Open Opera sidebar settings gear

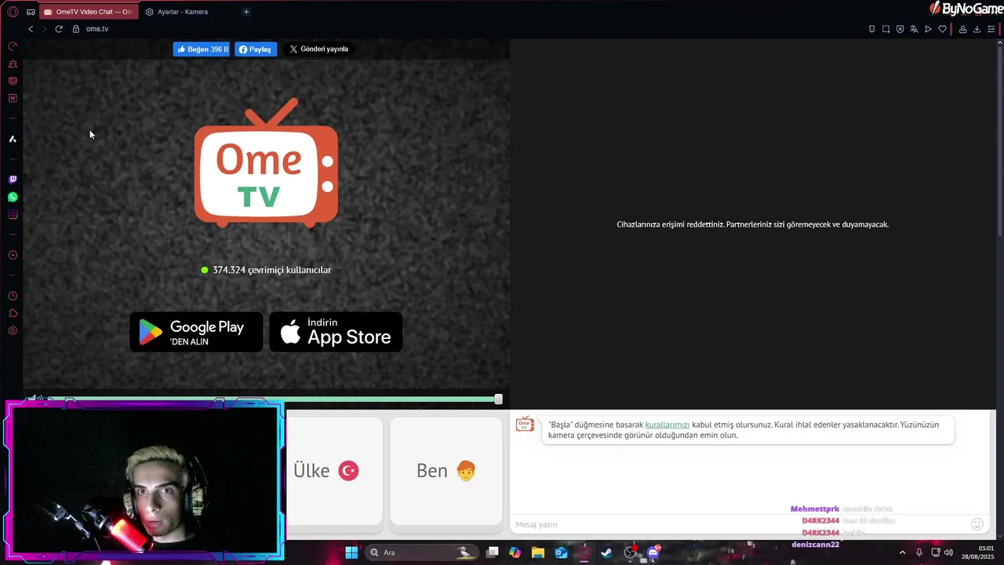click(x=13, y=330)
